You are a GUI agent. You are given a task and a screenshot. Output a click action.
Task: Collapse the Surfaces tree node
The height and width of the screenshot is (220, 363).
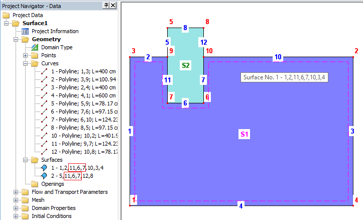pyautogui.click(x=25, y=160)
